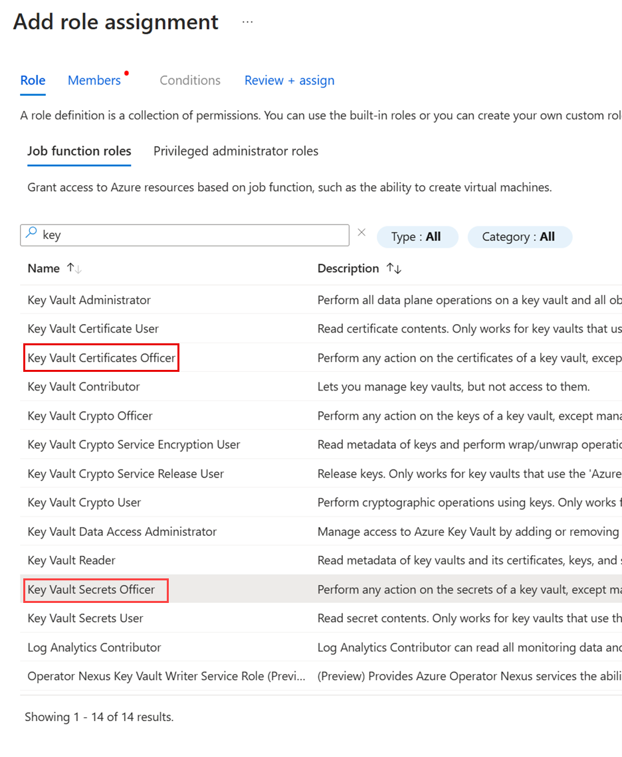Select the Key Vault Certificates Officer role
This screenshot has height=757, width=622.
(102, 358)
